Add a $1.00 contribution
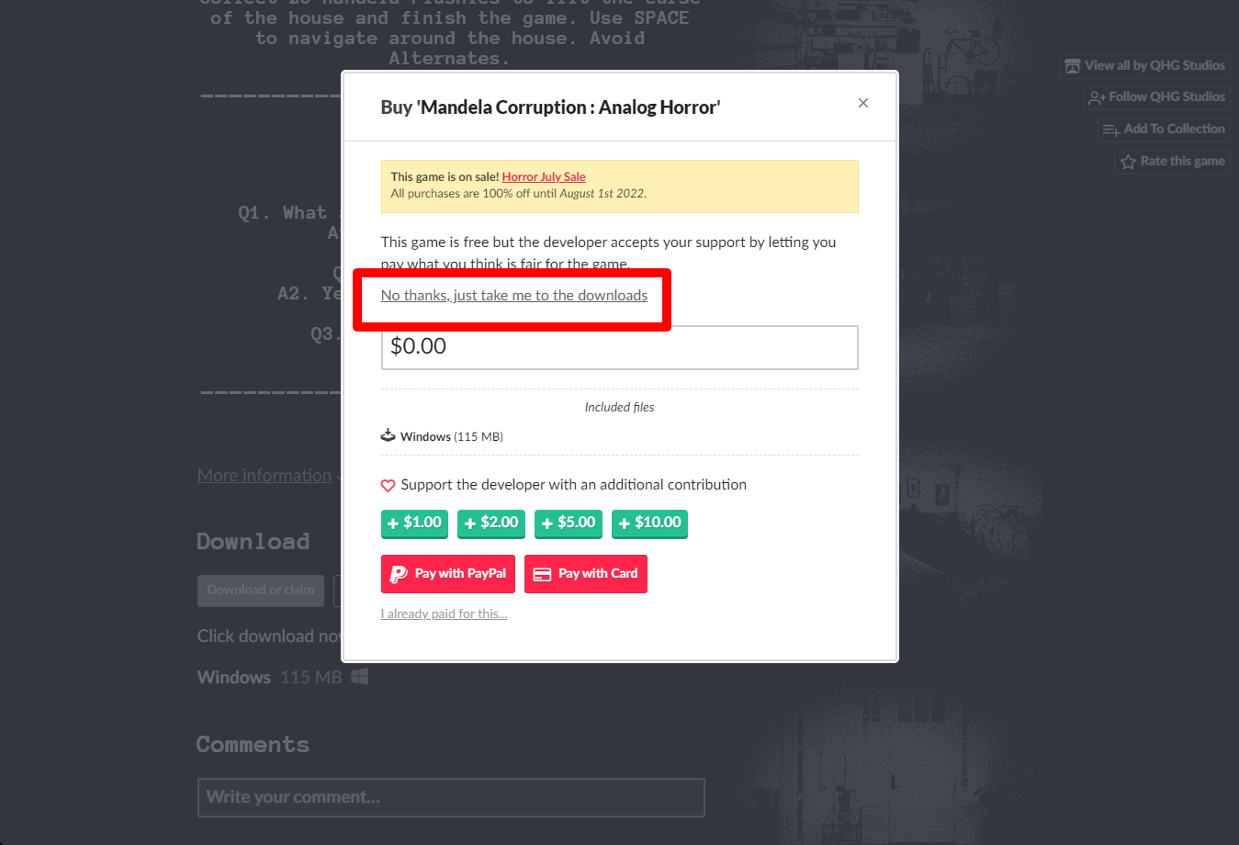The height and width of the screenshot is (845, 1239). tap(414, 523)
